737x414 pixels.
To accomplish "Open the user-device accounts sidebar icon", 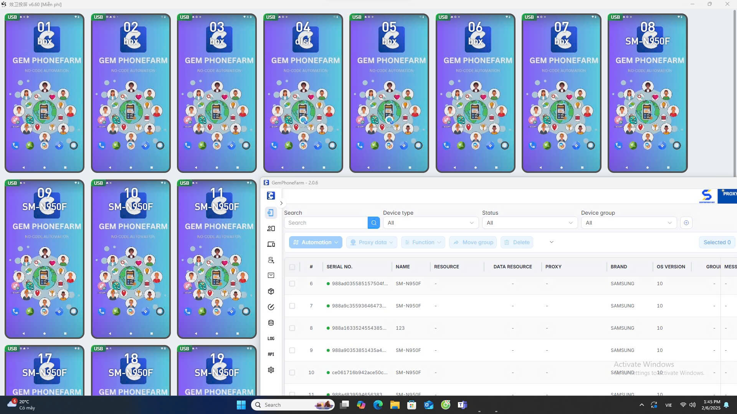I will pyautogui.click(x=271, y=228).
